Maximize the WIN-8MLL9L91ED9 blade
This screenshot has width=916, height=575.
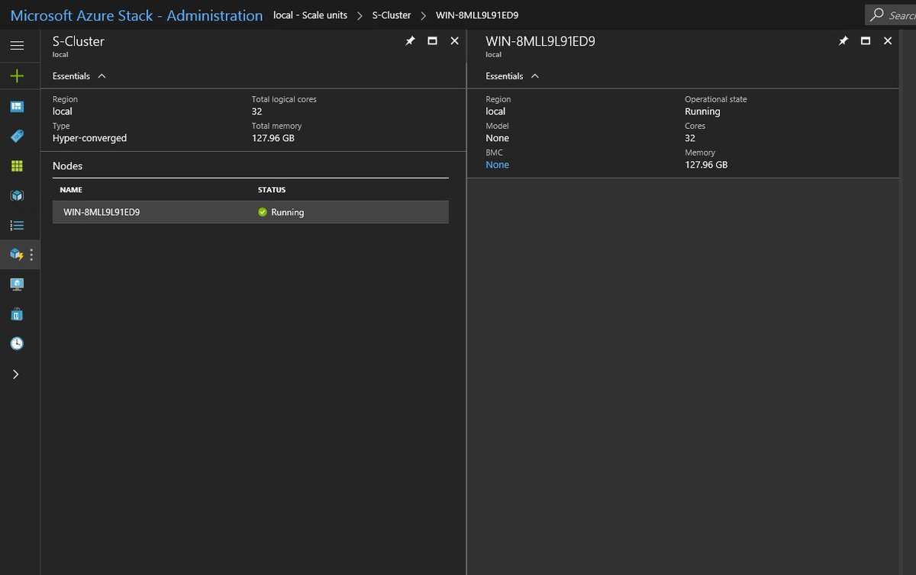tap(866, 41)
